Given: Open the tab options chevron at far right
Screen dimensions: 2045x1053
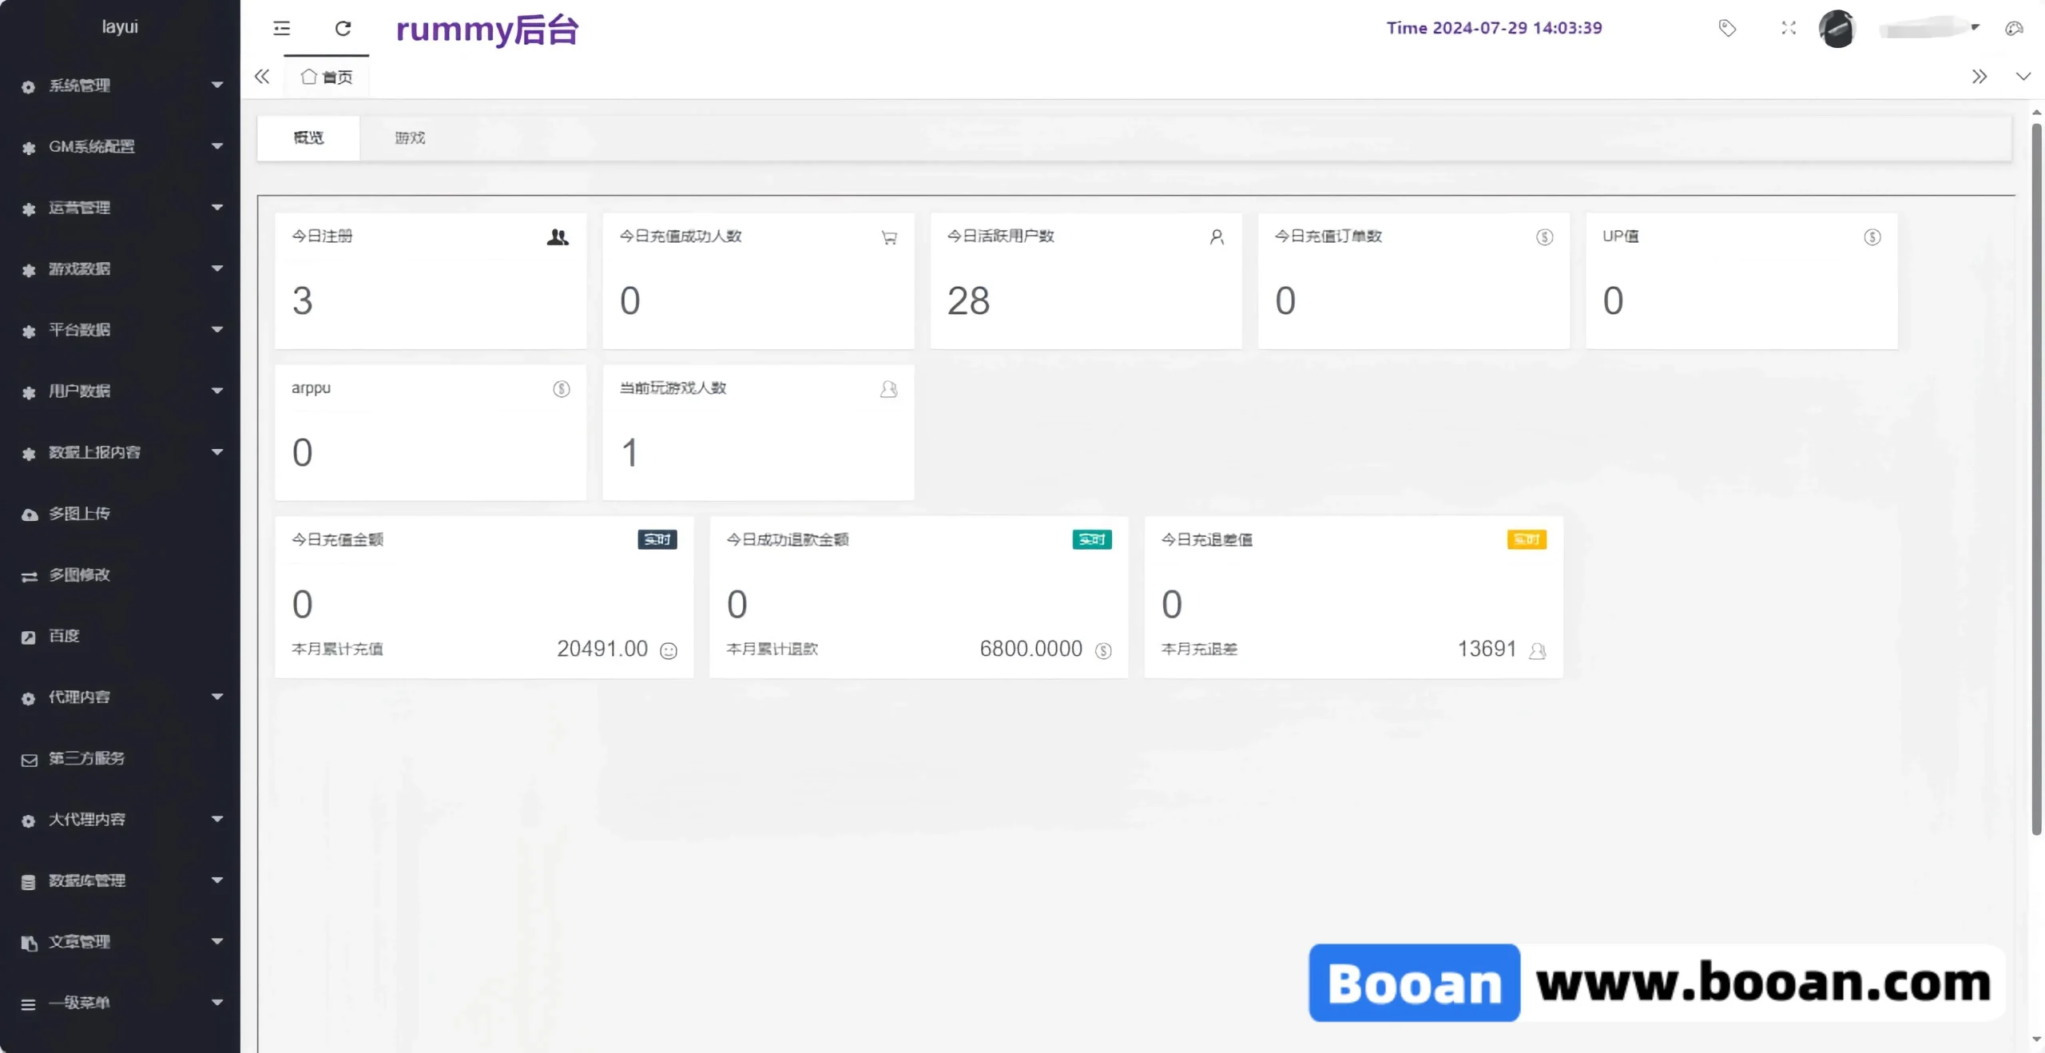Looking at the screenshot, I should click(x=2024, y=76).
